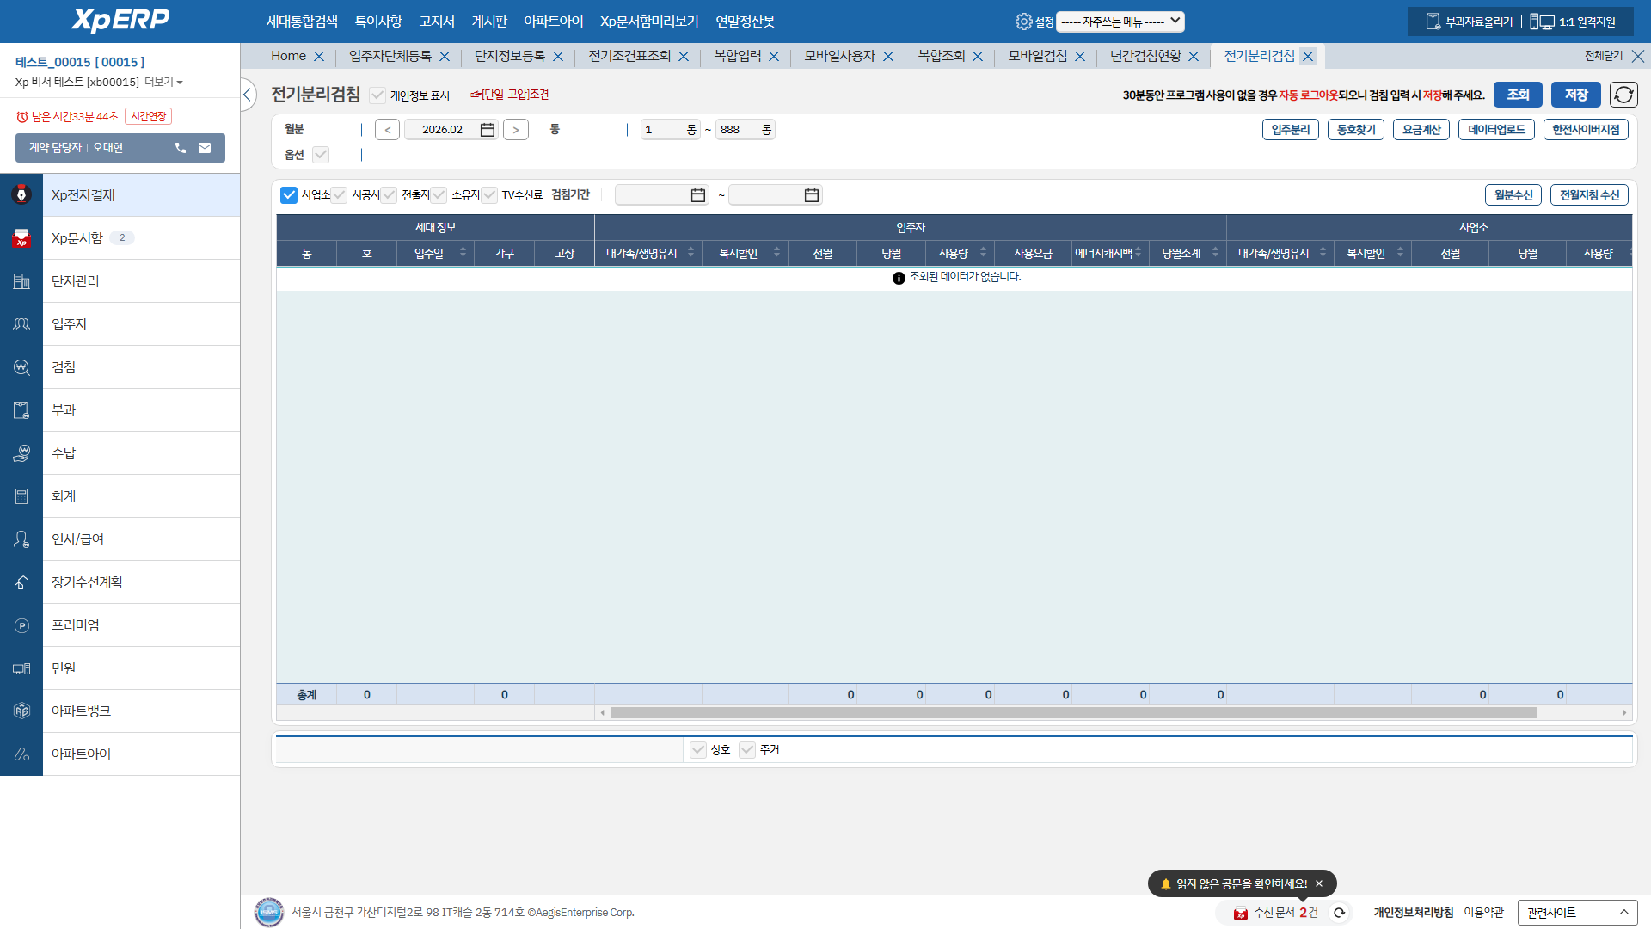The height and width of the screenshot is (929, 1651).
Task: Expand the 관련사이트 dropdown
Action: 1577,913
